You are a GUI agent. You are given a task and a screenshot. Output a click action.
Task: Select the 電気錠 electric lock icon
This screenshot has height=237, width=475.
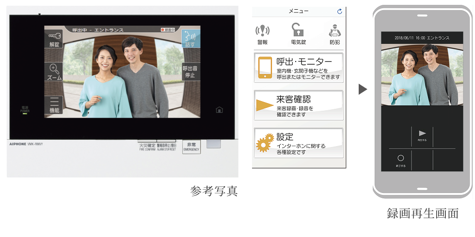[x=298, y=34]
